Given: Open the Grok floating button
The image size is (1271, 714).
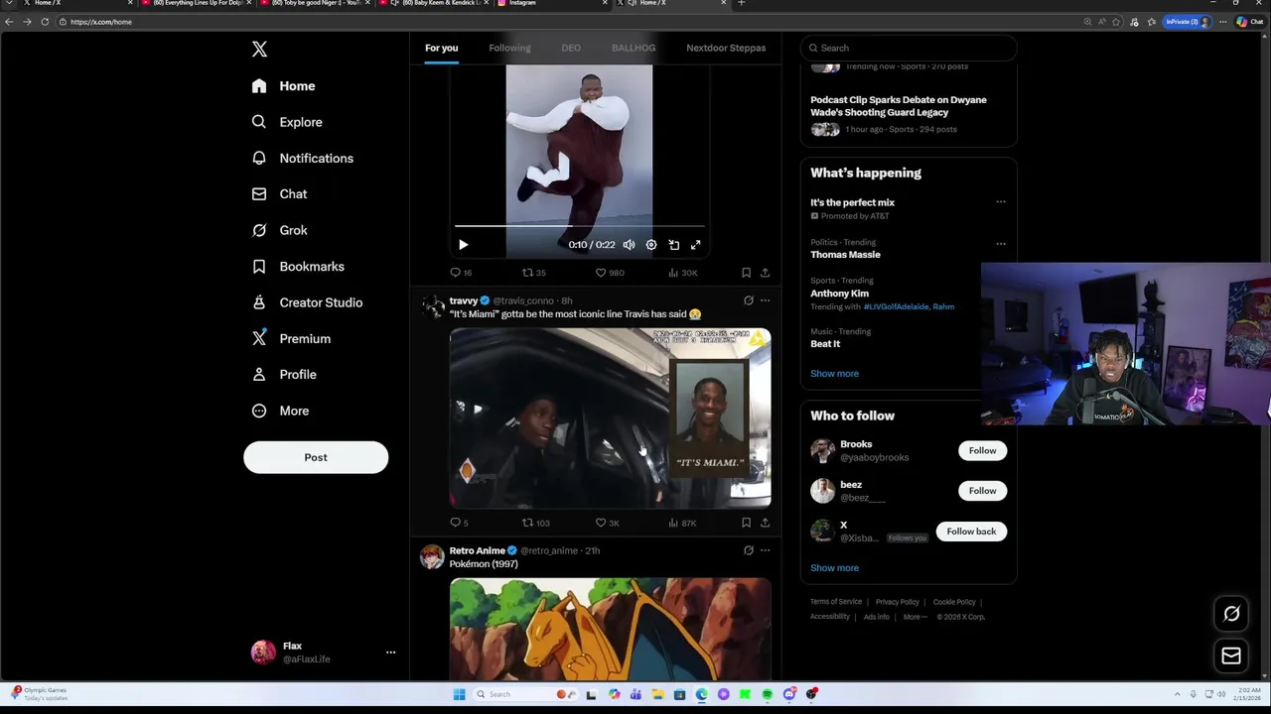Looking at the screenshot, I should click(1231, 614).
